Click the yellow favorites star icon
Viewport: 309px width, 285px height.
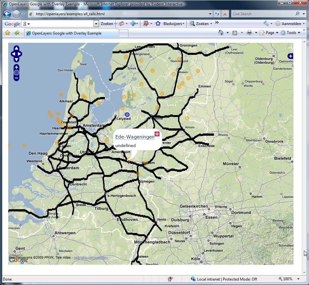(x=8, y=32)
